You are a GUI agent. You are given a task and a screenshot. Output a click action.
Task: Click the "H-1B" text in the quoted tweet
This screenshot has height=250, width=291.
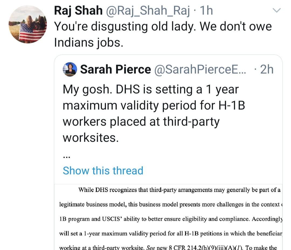pyautogui.click(x=232, y=105)
